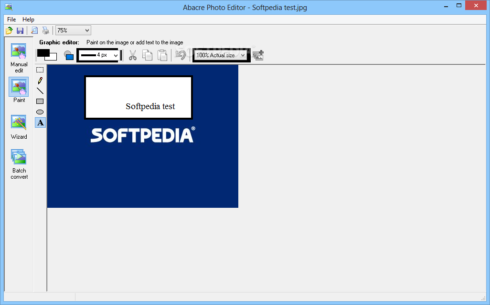Select the Line tool

click(40, 91)
